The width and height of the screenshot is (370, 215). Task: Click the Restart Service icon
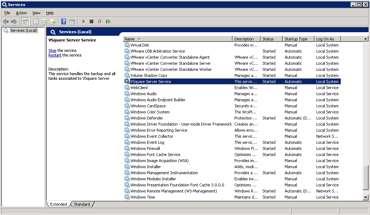pyautogui.click(x=108, y=21)
